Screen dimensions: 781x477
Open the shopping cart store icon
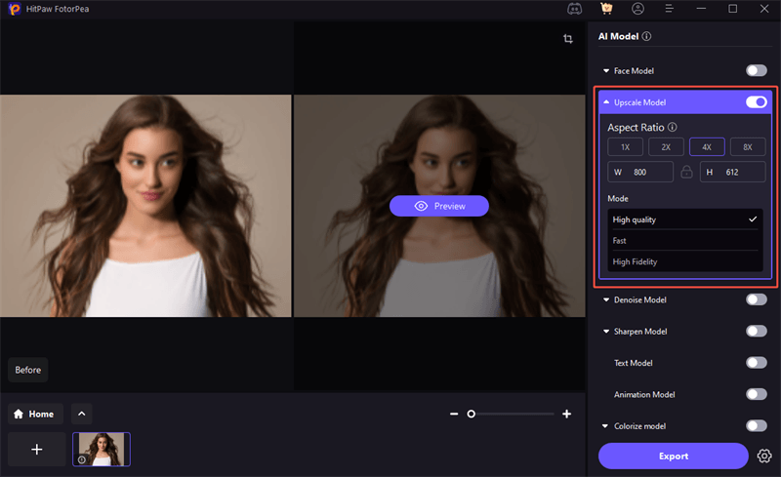pyautogui.click(x=606, y=9)
